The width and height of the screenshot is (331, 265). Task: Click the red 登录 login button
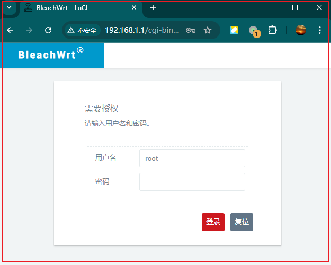pos(213,222)
